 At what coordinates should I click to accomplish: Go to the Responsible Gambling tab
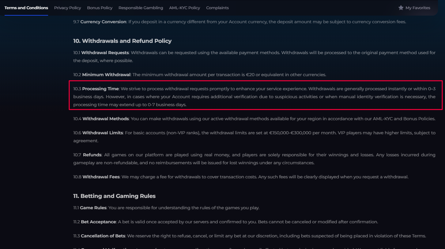coord(141,8)
